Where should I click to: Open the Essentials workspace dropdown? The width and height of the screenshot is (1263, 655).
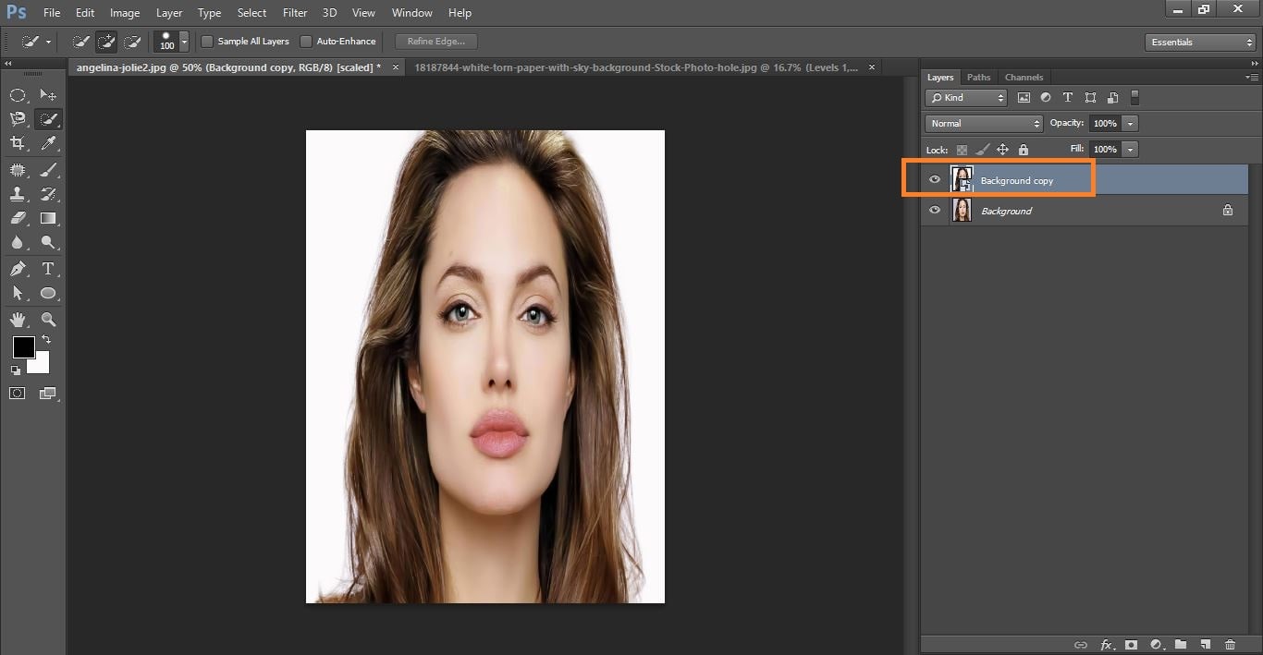point(1199,42)
